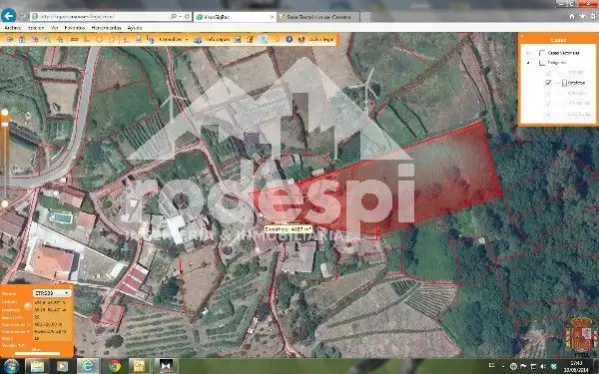Switch to the Sede Electrónica del Catastro tab
The width and height of the screenshot is (599, 374).
(x=318, y=17)
